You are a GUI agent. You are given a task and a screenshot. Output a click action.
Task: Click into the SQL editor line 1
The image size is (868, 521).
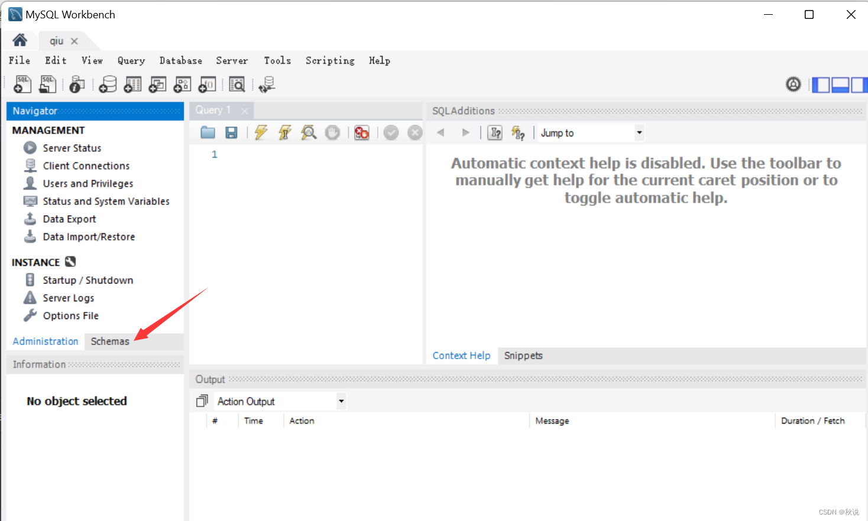click(319, 154)
